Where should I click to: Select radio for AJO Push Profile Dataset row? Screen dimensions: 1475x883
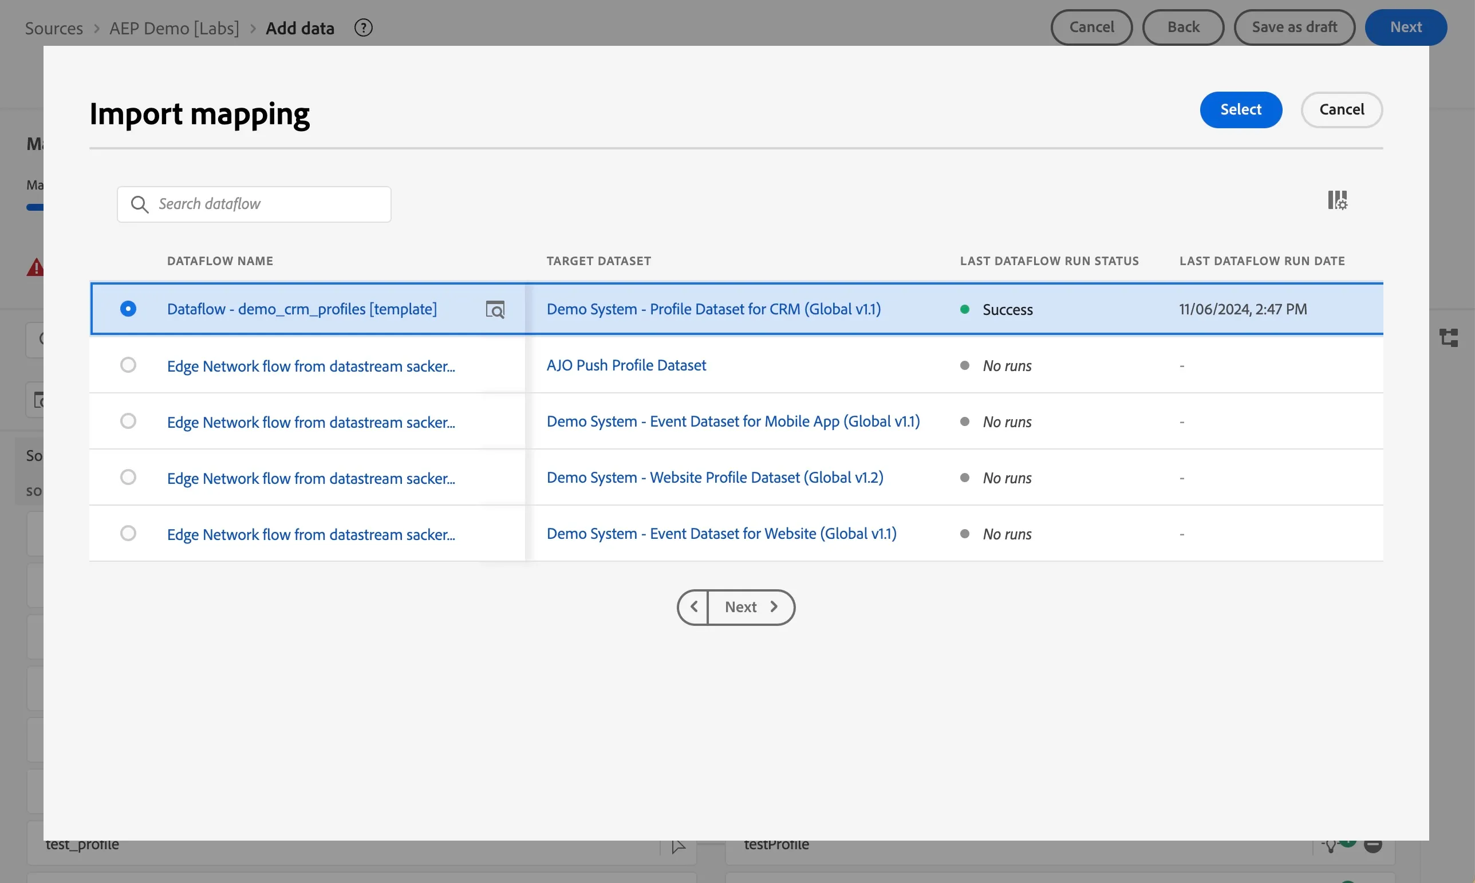point(128,365)
